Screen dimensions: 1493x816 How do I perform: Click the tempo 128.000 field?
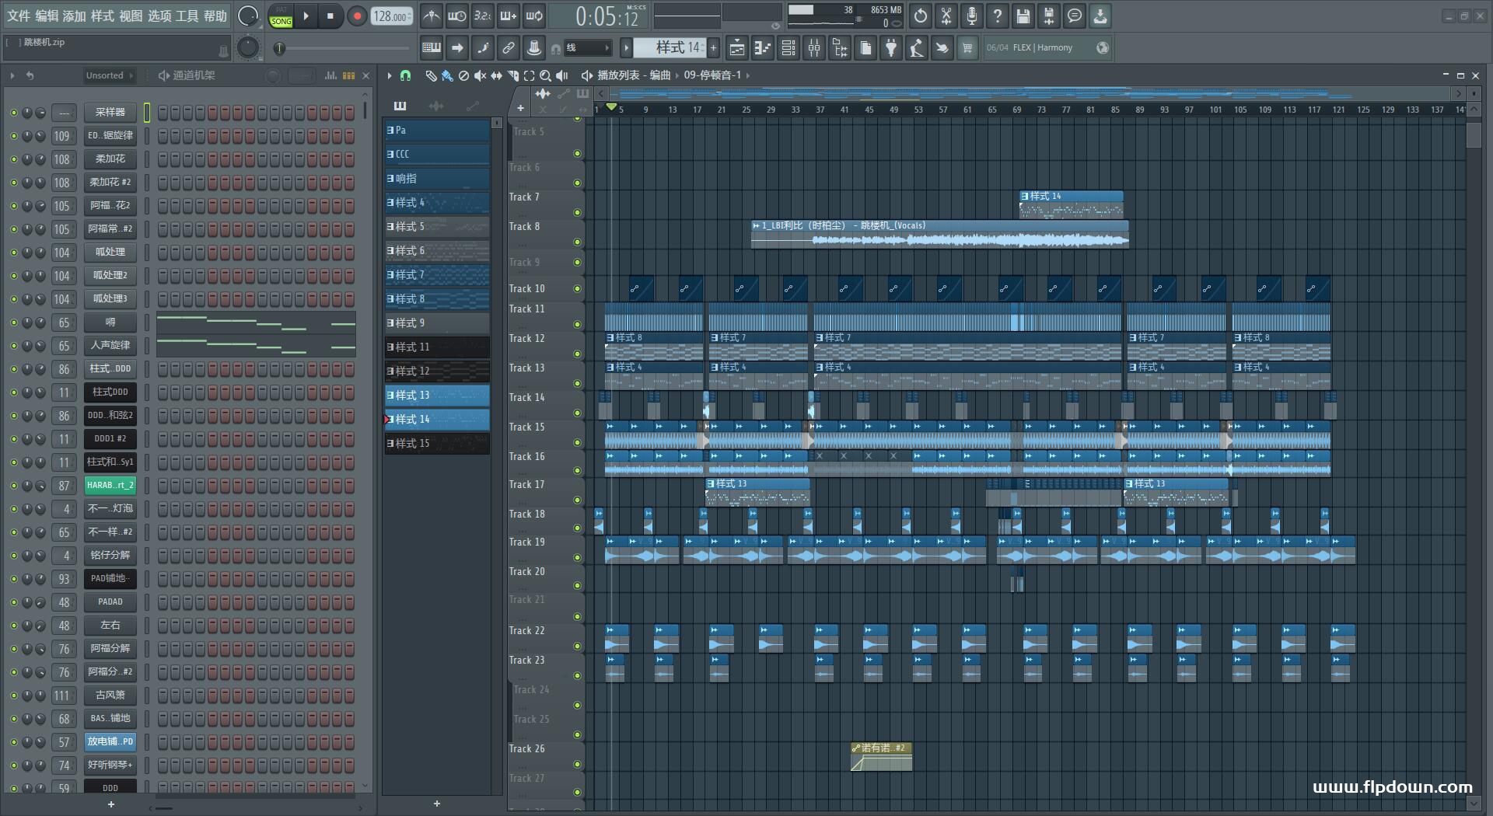(391, 16)
